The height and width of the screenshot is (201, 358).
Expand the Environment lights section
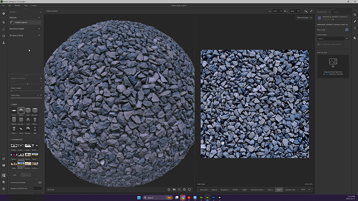(39, 29)
